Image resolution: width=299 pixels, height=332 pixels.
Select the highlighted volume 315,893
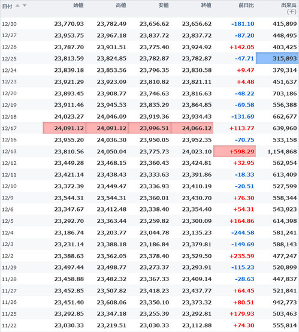(x=277, y=58)
